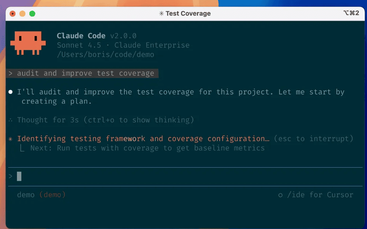Click the green zoom window button
367x229 pixels.
(x=32, y=14)
